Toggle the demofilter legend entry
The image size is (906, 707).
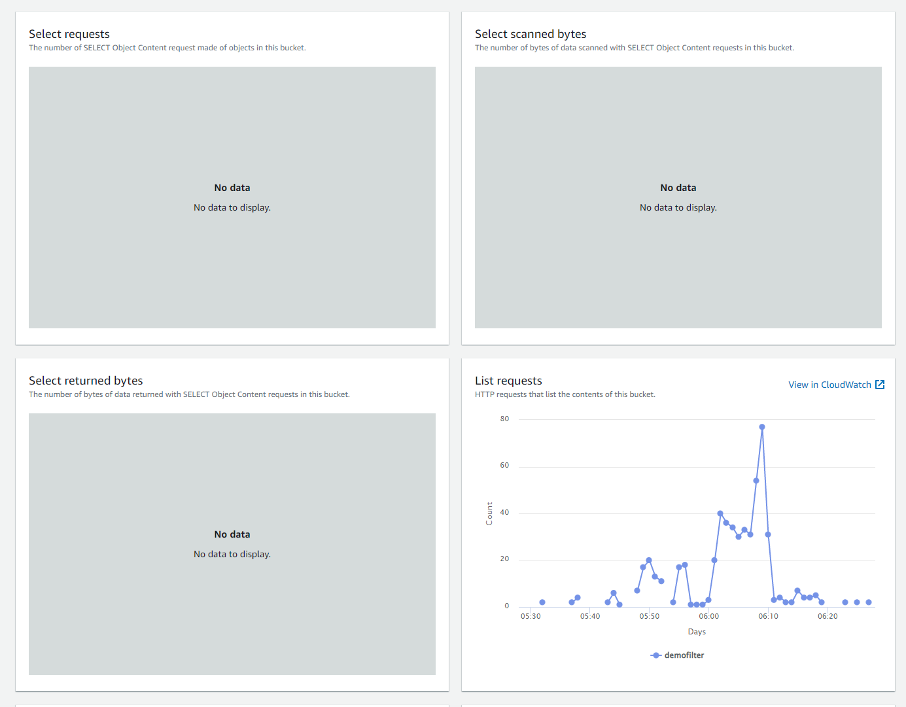point(678,655)
